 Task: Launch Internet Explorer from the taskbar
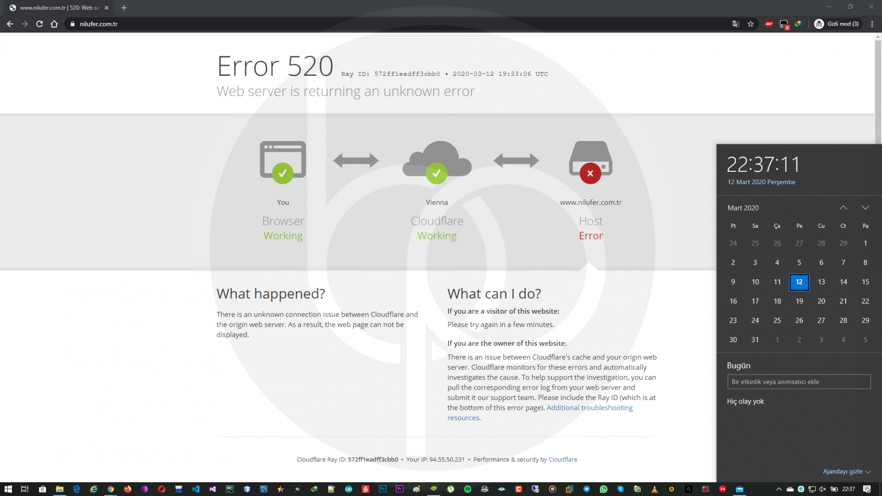pyautogui.click(x=94, y=489)
